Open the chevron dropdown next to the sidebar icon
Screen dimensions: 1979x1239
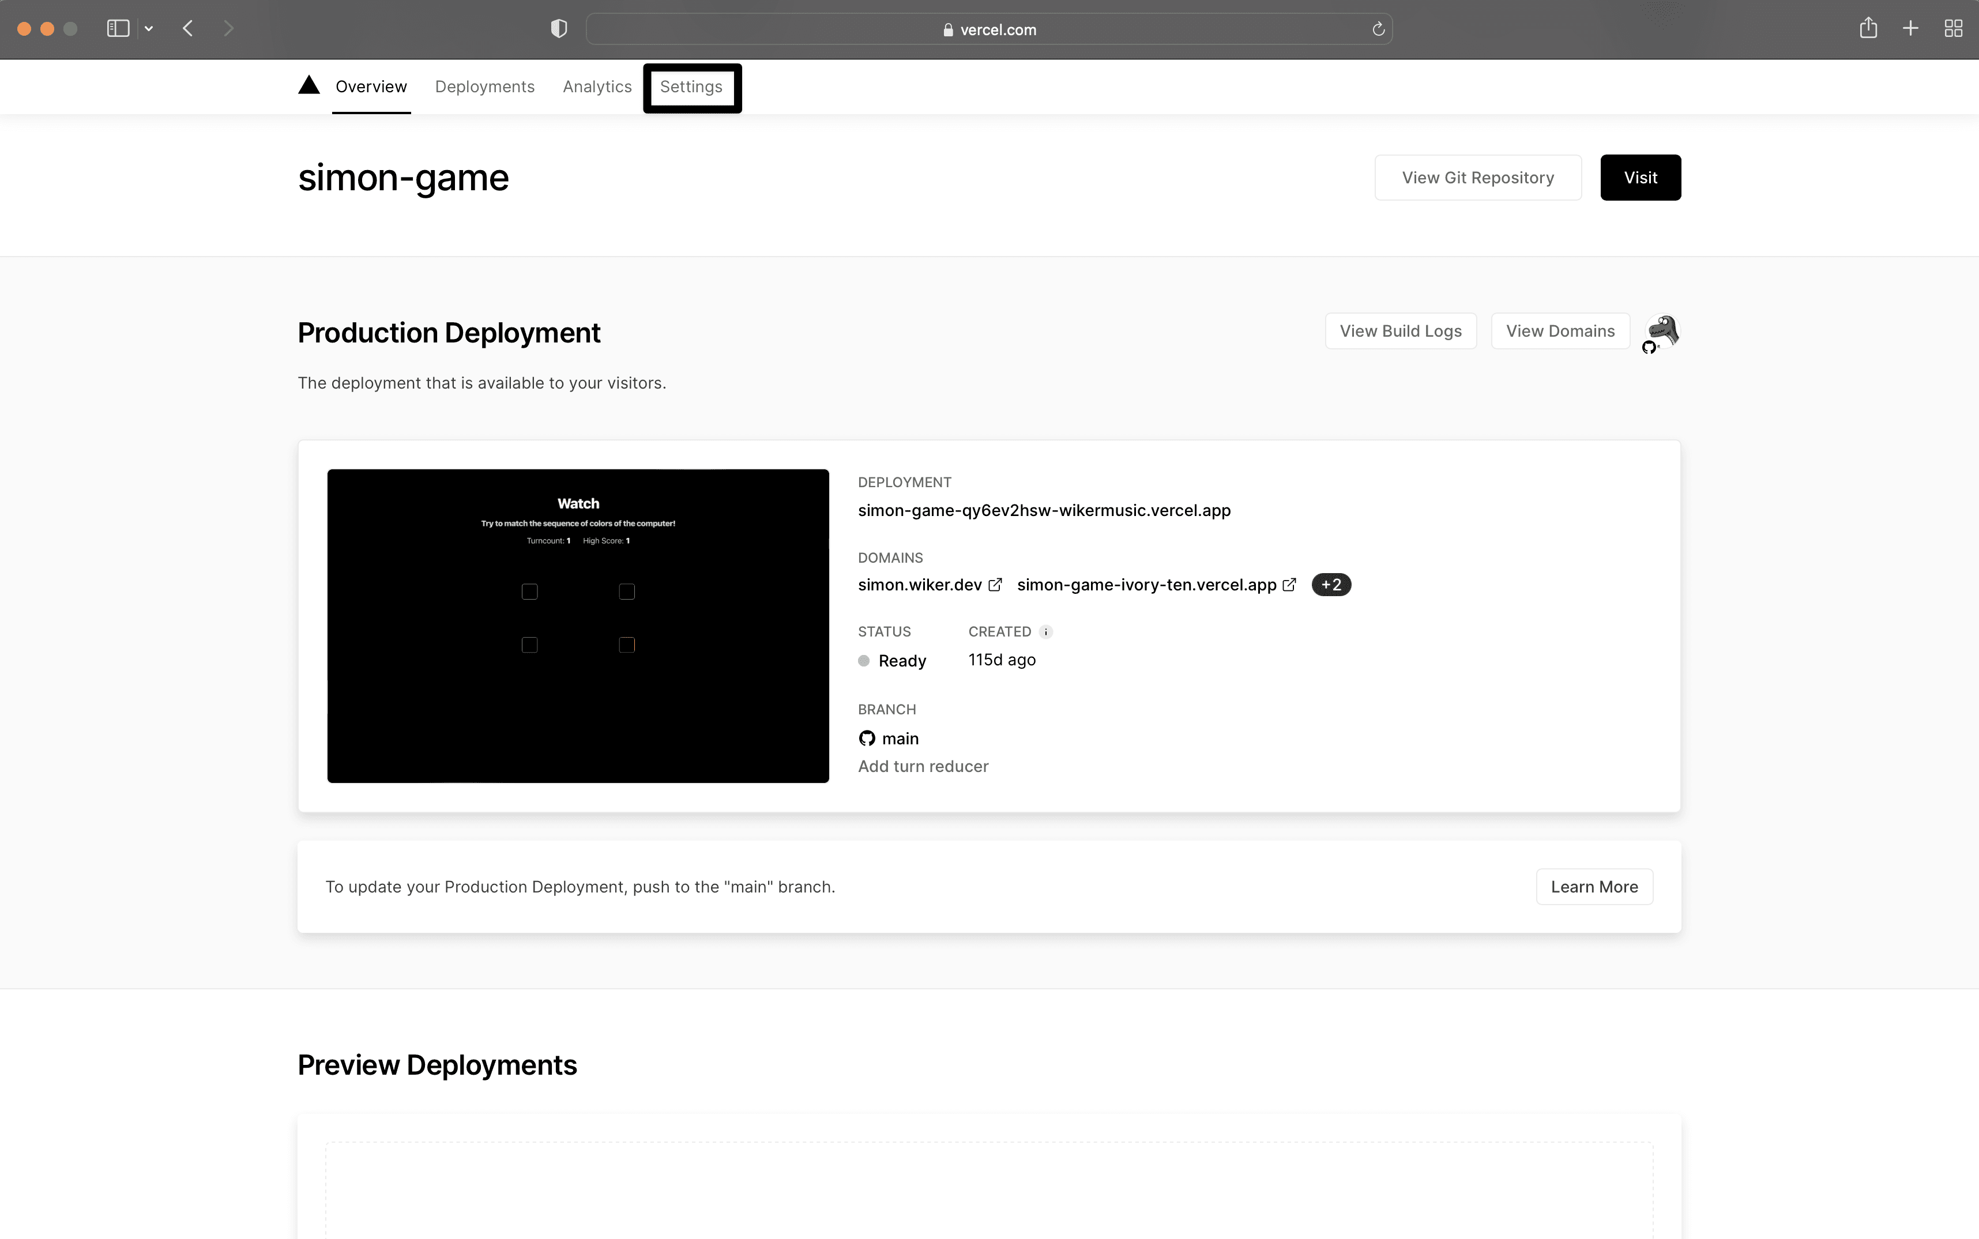click(149, 28)
